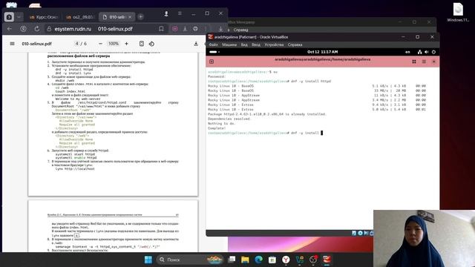This screenshot has height=267, width=475.
Task: Click the first VirtualBox status bar icon
Action: 354,233
